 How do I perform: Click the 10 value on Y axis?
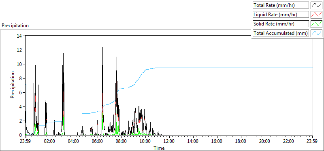(19, 64)
